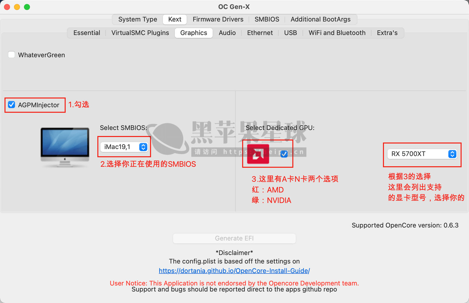469x303 pixels.
Task: Uncheck the AGPMInjector checkbox
Action: pyautogui.click(x=12, y=105)
